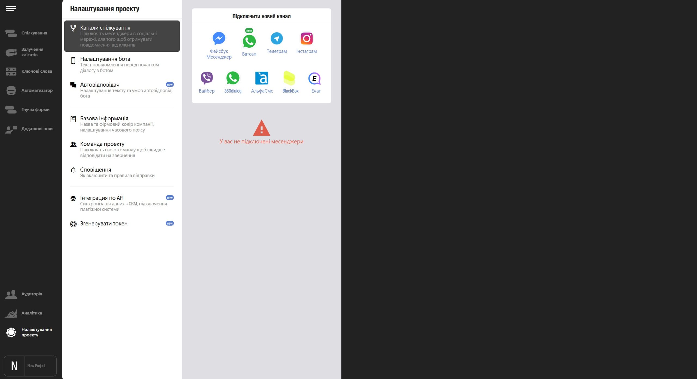Viewport: 697px width, 379px height.
Task: Click the BlackBox label link
Action: [x=290, y=91]
